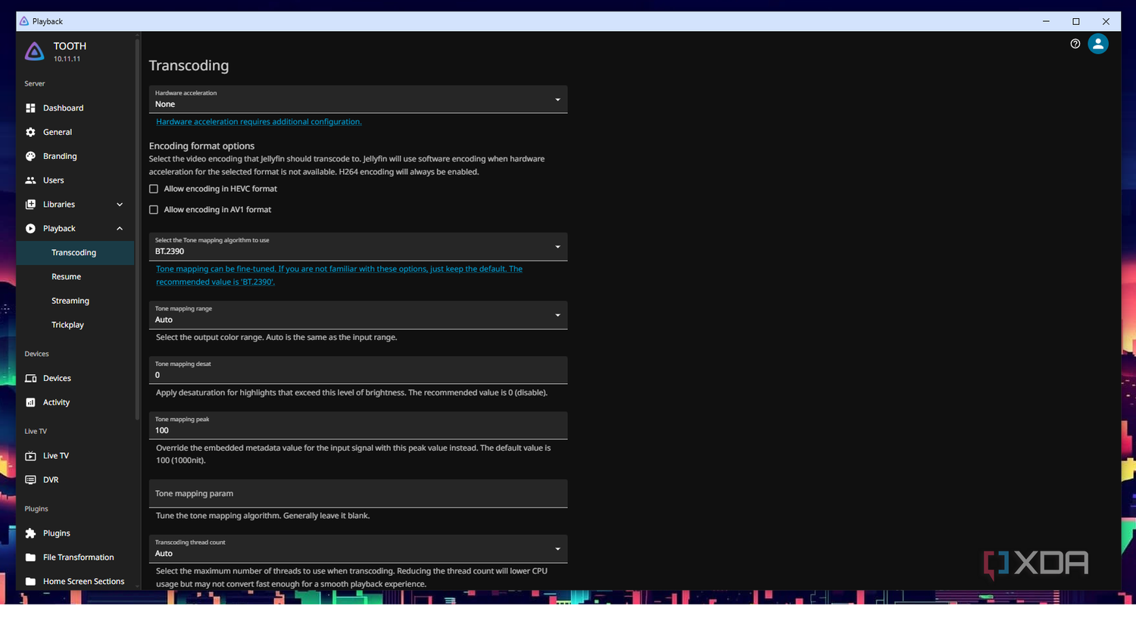This screenshot has height=631, width=1136.
Task: Click the Plugins puzzle icon
Action: point(30,533)
